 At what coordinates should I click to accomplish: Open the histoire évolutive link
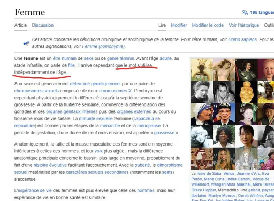pos(50,165)
